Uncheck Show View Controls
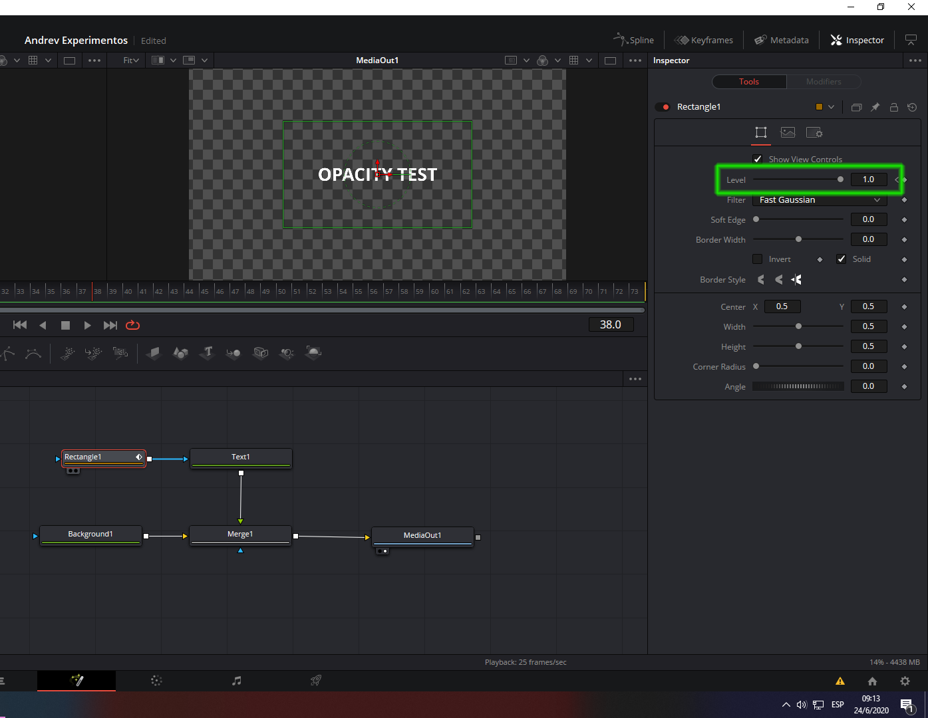Viewport: 928px width, 718px height. [x=757, y=159]
